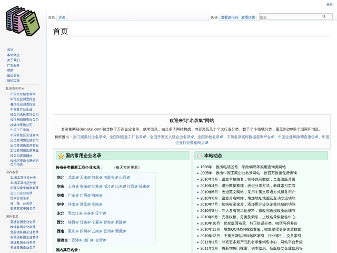
Task: Open 中国各行业企业 sidebar link
Action: coord(21,109)
